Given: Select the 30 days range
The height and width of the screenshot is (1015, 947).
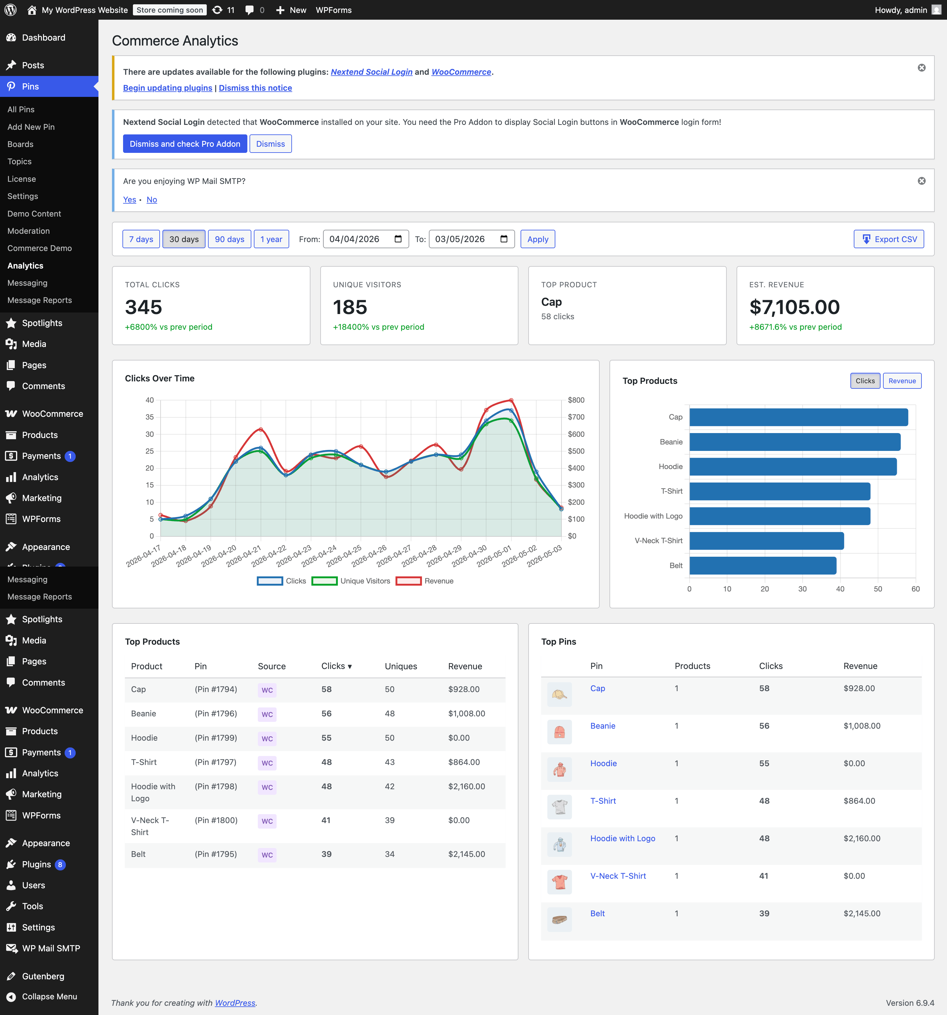Looking at the screenshot, I should coord(184,239).
